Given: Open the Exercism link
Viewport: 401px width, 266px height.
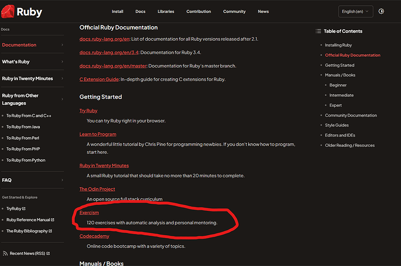Looking at the screenshot, I should point(89,213).
